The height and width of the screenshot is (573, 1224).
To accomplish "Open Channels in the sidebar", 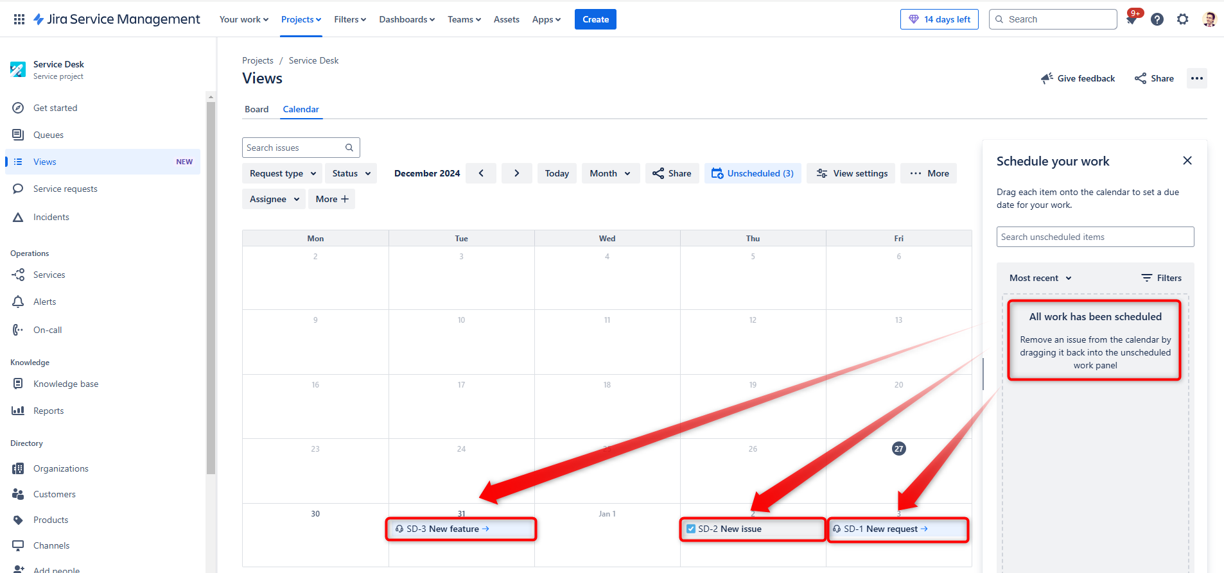I will tap(103, 545).
